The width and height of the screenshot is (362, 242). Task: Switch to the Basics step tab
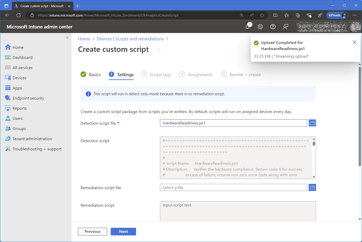(91, 75)
